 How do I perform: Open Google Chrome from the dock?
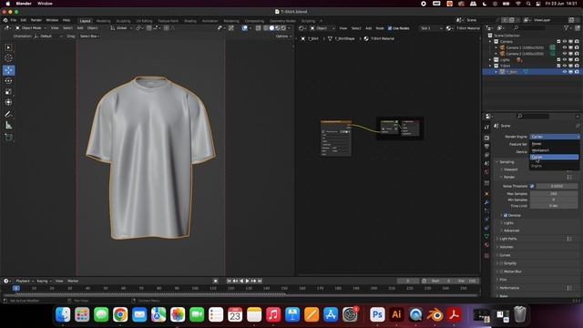(120, 315)
